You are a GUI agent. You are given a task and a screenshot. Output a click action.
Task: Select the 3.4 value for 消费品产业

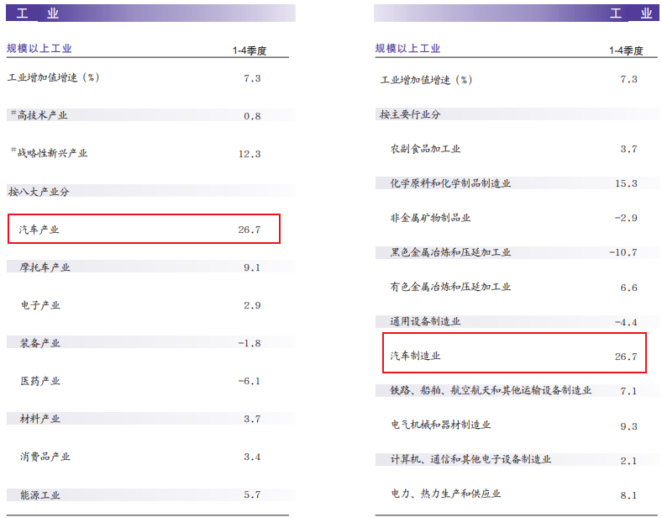pyautogui.click(x=252, y=457)
